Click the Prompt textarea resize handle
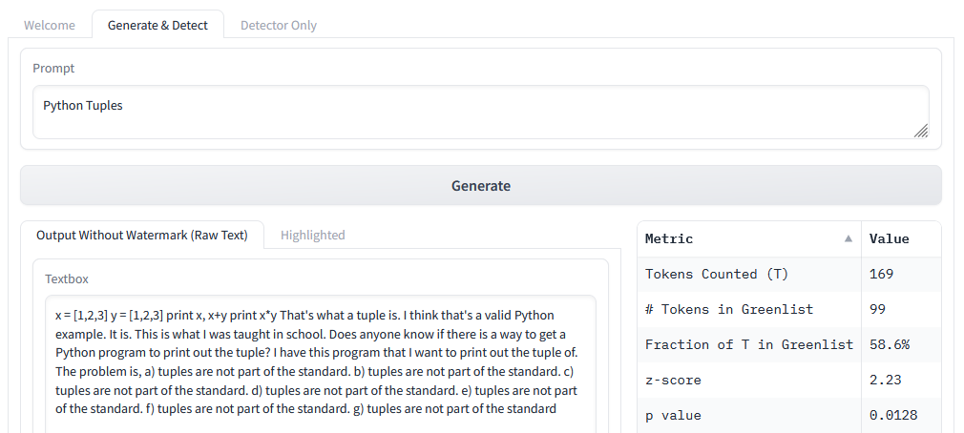The height and width of the screenshot is (433, 964). [x=920, y=131]
